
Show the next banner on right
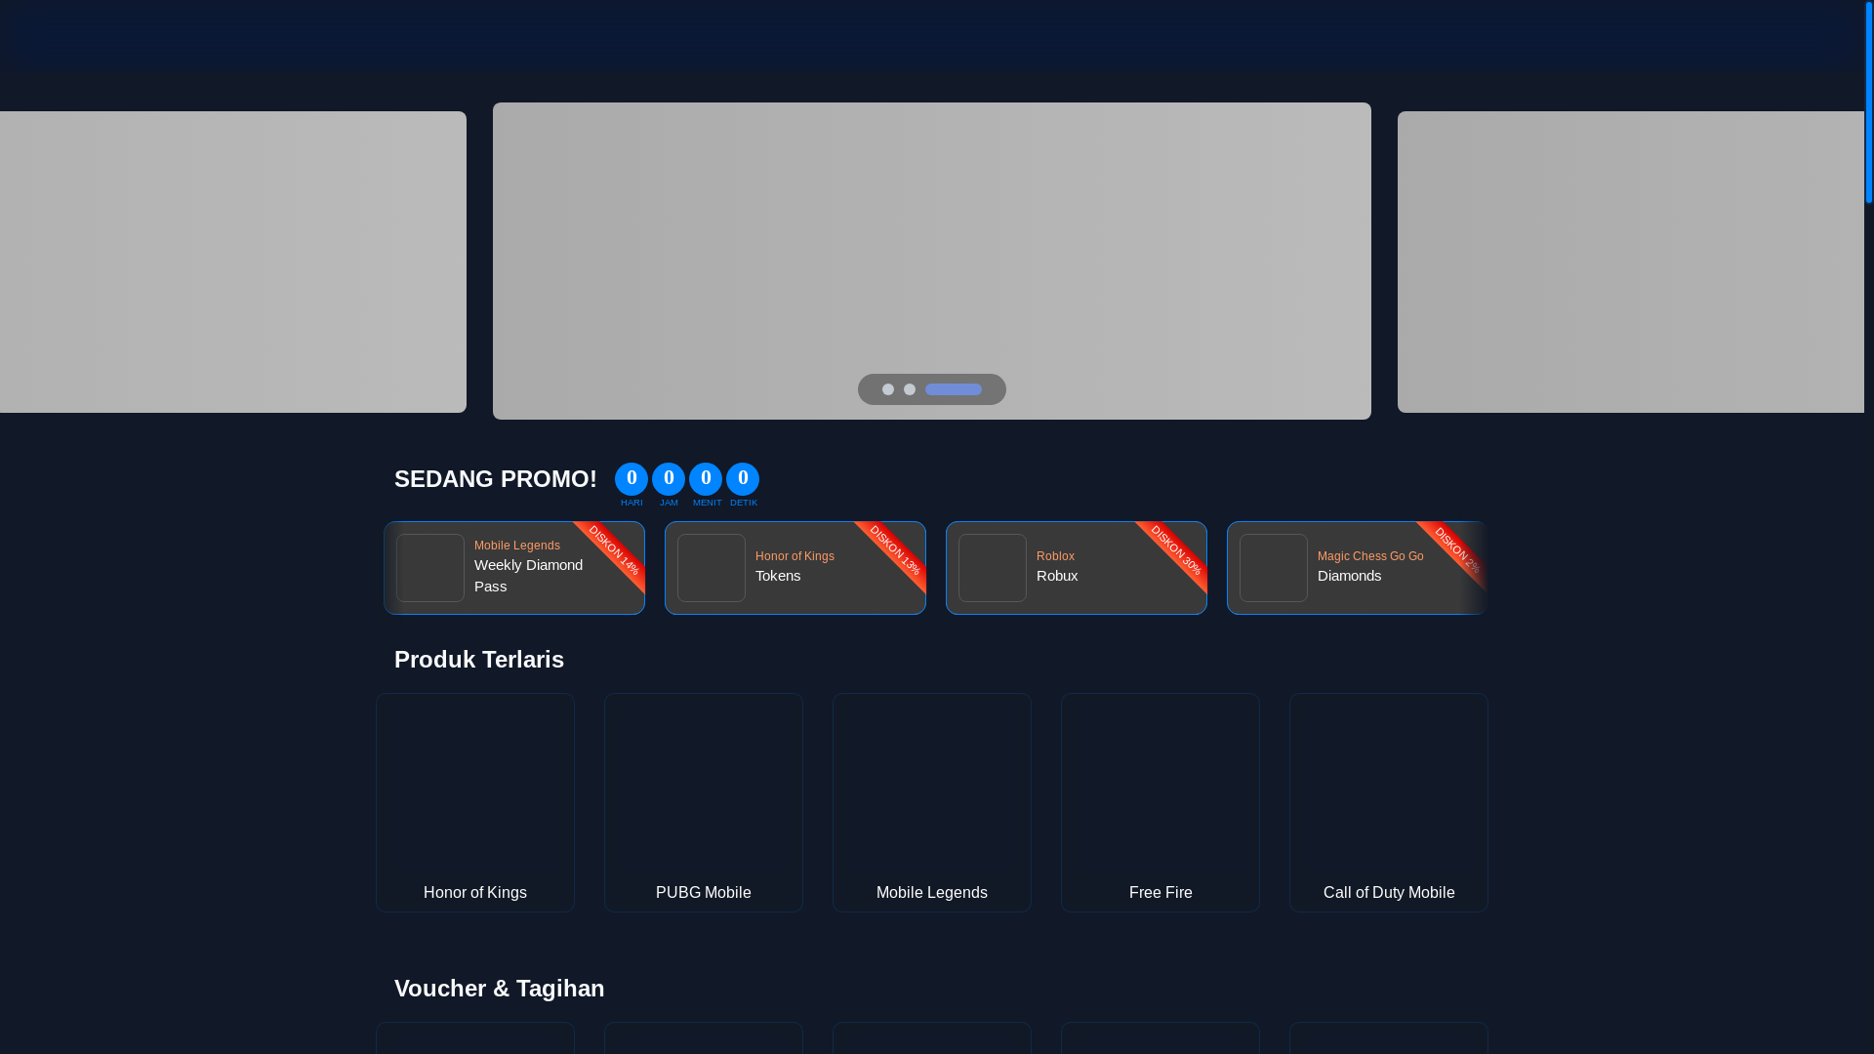click(1630, 262)
